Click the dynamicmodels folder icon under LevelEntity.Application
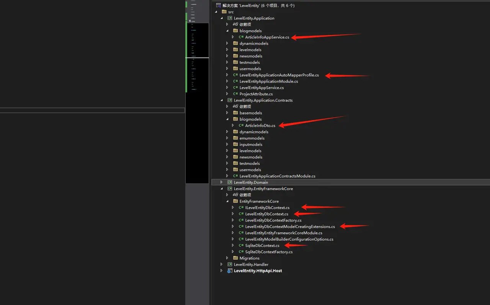The height and width of the screenshot is (305, 490). [x=235, y=43]
